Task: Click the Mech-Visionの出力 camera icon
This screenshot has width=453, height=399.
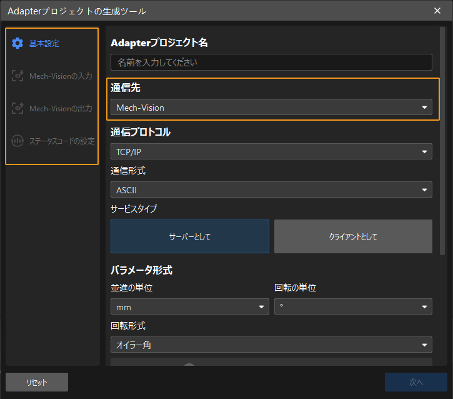Action: (x=17, y=108)
